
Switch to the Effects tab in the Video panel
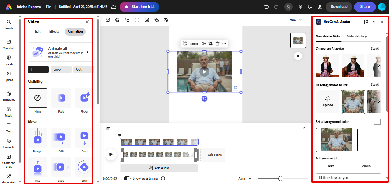(x=54, y=31)
